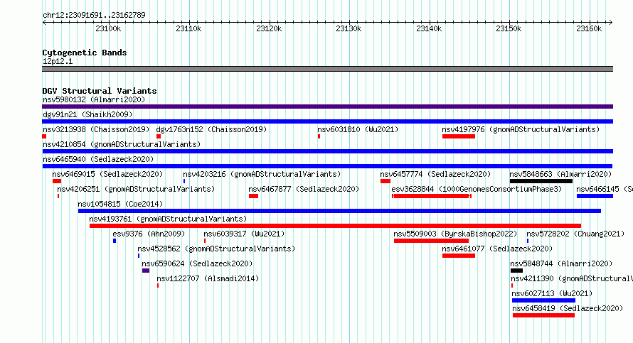This screenshot has height=343, width=633.
Task: Click the Cytogenetic Bands track title
Action: 85,53
